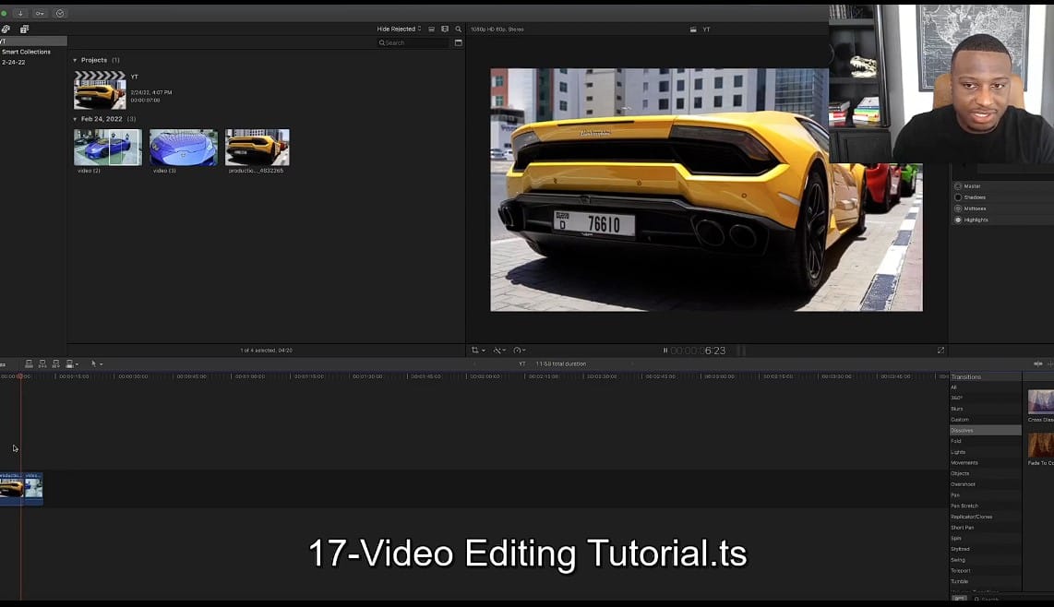Click the search magnifier in the browser toolbar

tap(459, 29)
